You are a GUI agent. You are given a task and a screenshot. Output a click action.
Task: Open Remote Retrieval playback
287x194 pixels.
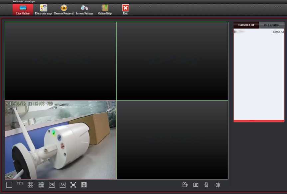tap(64, 8)
